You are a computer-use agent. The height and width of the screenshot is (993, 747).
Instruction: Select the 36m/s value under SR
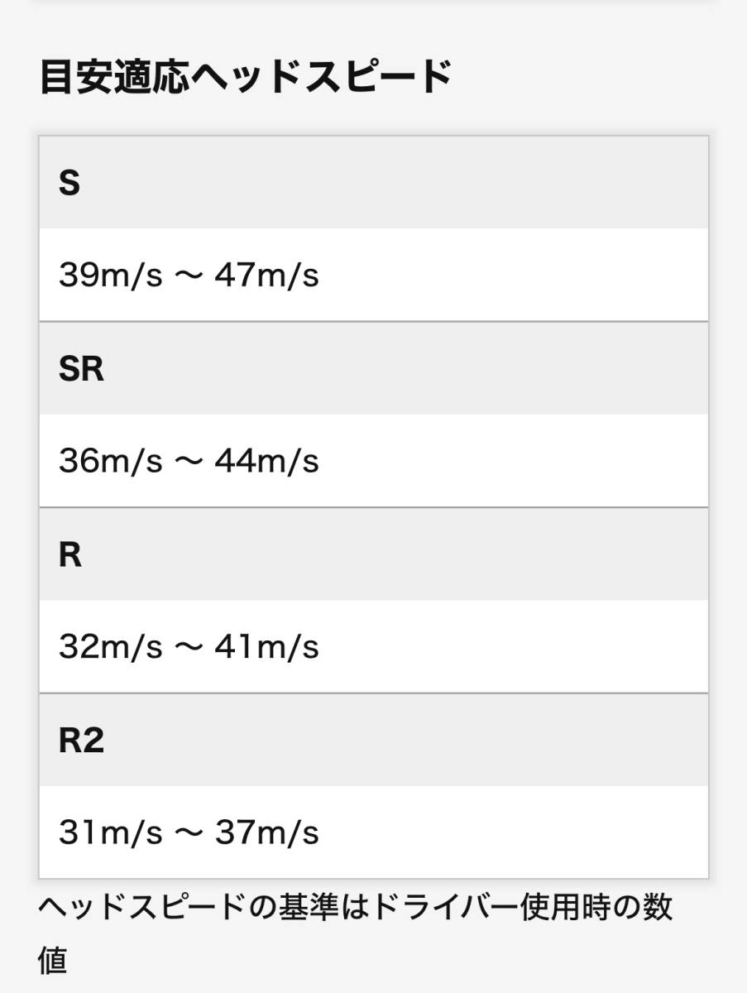point(110,461)
